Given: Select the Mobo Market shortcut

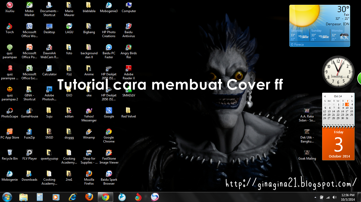Looking at the screenshot, I should (x=29, y=9).
